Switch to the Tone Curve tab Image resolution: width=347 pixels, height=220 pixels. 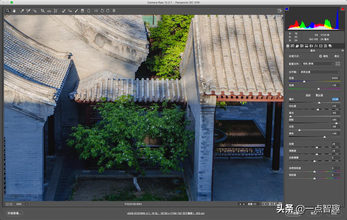coord(292,46)
